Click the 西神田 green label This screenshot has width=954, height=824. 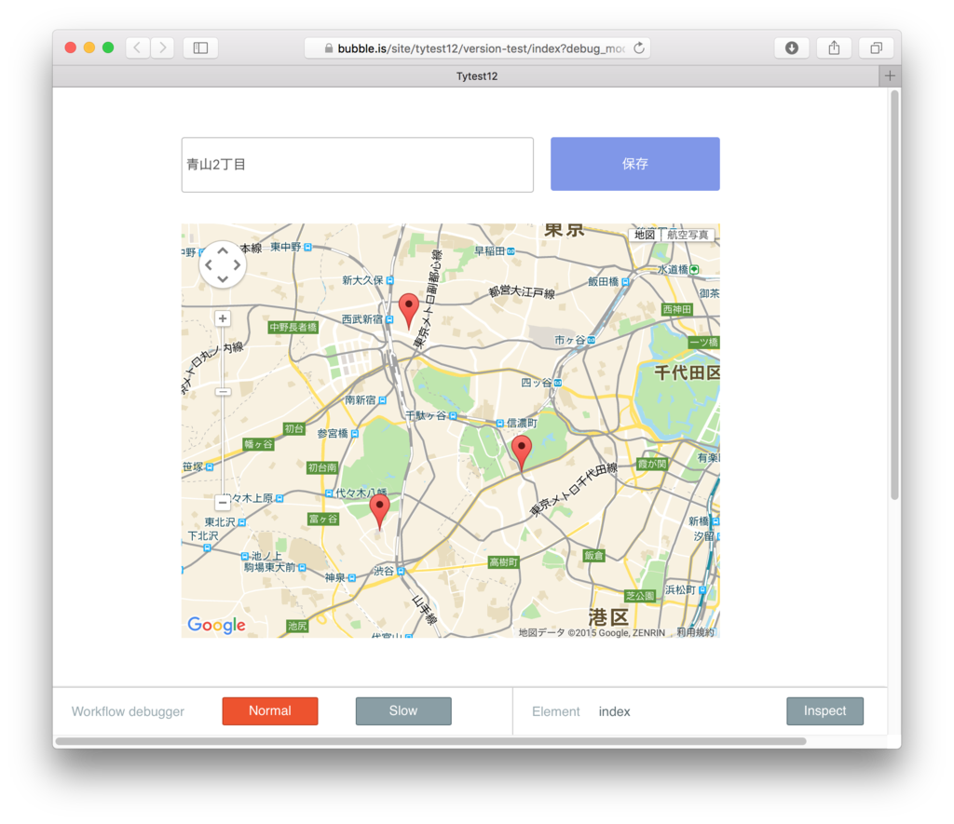point(677,309)
